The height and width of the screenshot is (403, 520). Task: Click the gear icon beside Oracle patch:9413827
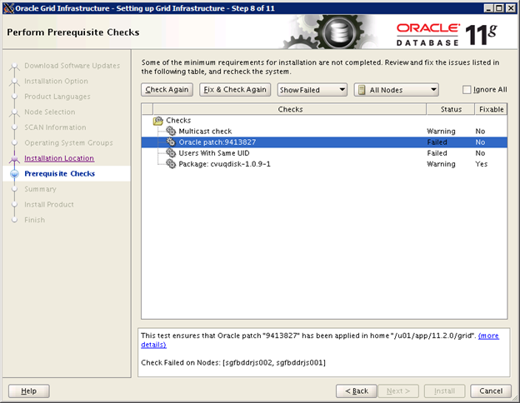click(x=171, y=142)
